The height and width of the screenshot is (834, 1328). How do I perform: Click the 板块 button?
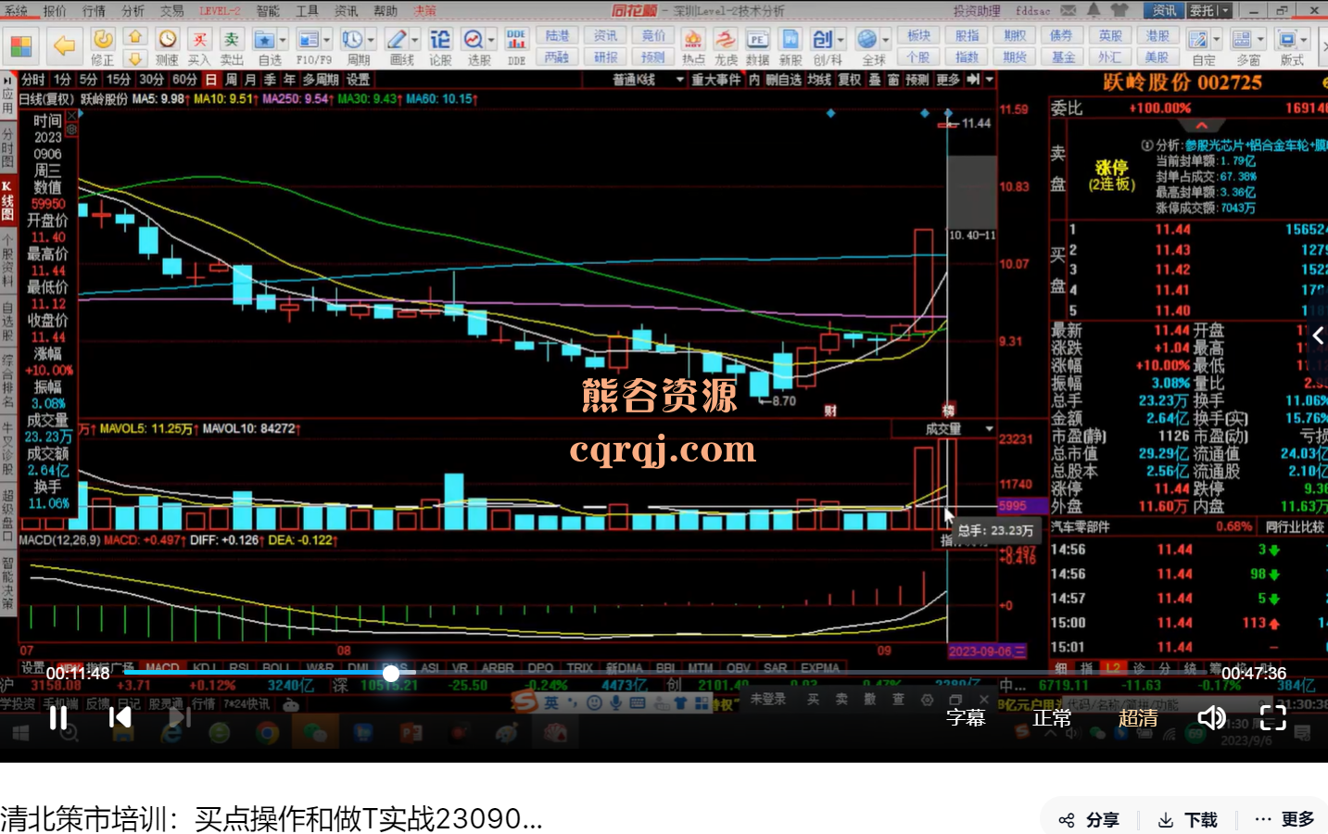pos(918,35)
